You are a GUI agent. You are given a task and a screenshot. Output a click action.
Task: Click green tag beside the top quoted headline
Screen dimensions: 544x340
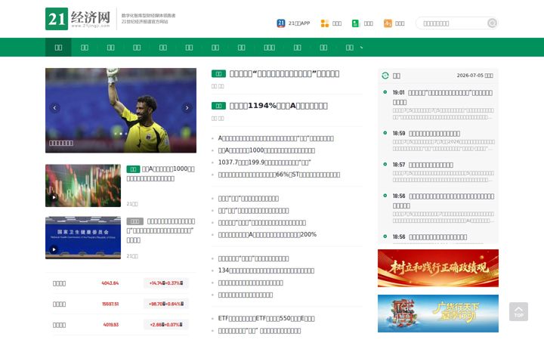click(218, 73)
